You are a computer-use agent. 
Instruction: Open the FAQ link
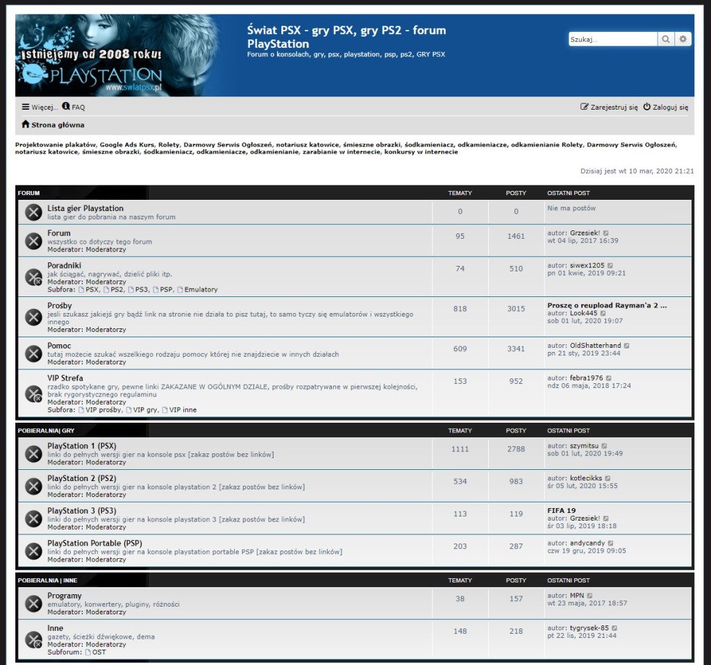tap(74, 107)
